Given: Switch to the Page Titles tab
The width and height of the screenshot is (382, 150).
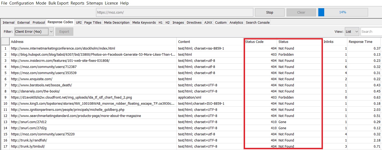Looking at the screenshot, I should click(93, 22).
